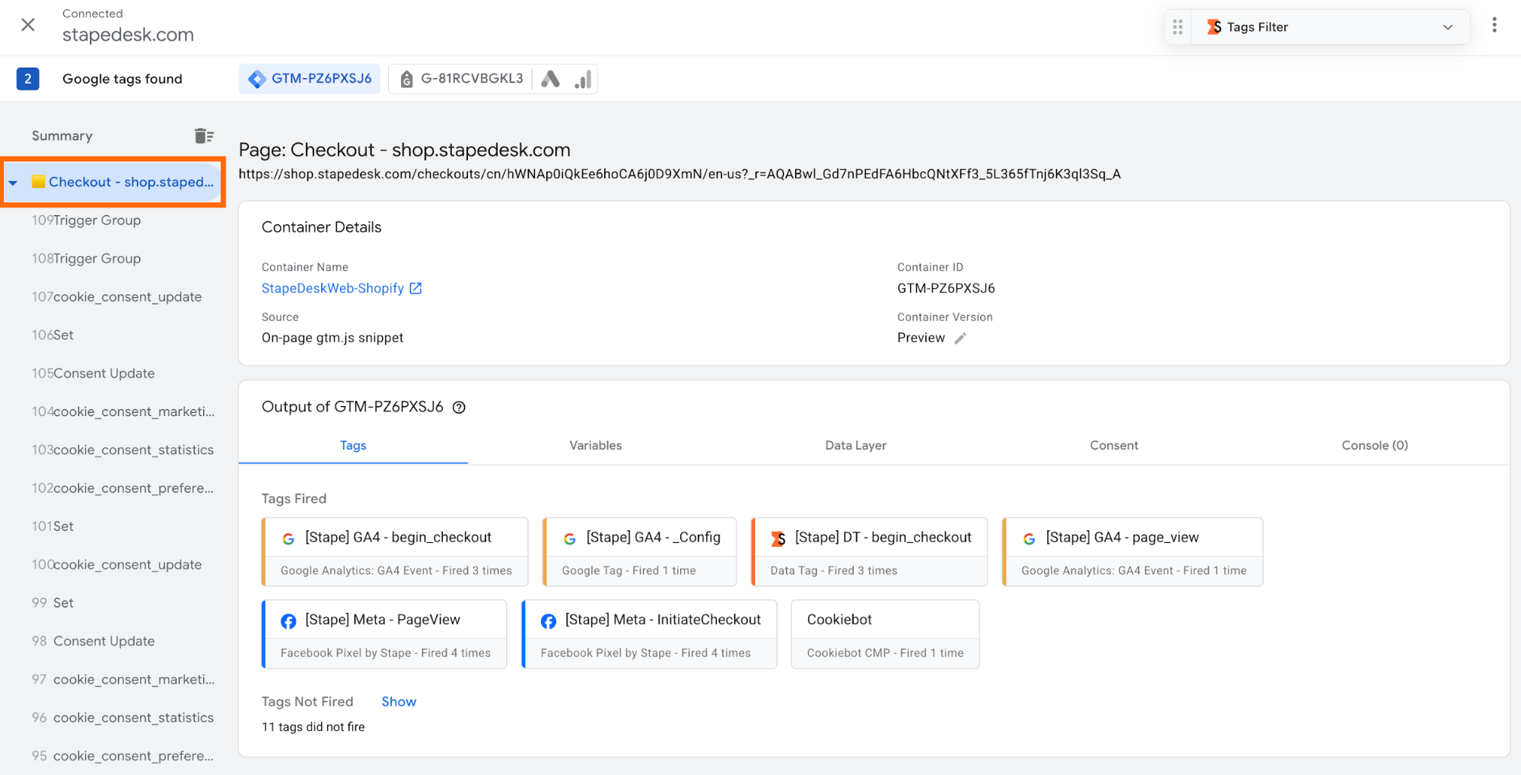Open the [Stape] Meta - InitiateCheckout tag card
1521x775 pixels.
point(649,634)
